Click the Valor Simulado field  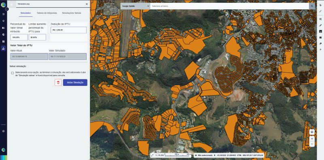coord(68,56)
